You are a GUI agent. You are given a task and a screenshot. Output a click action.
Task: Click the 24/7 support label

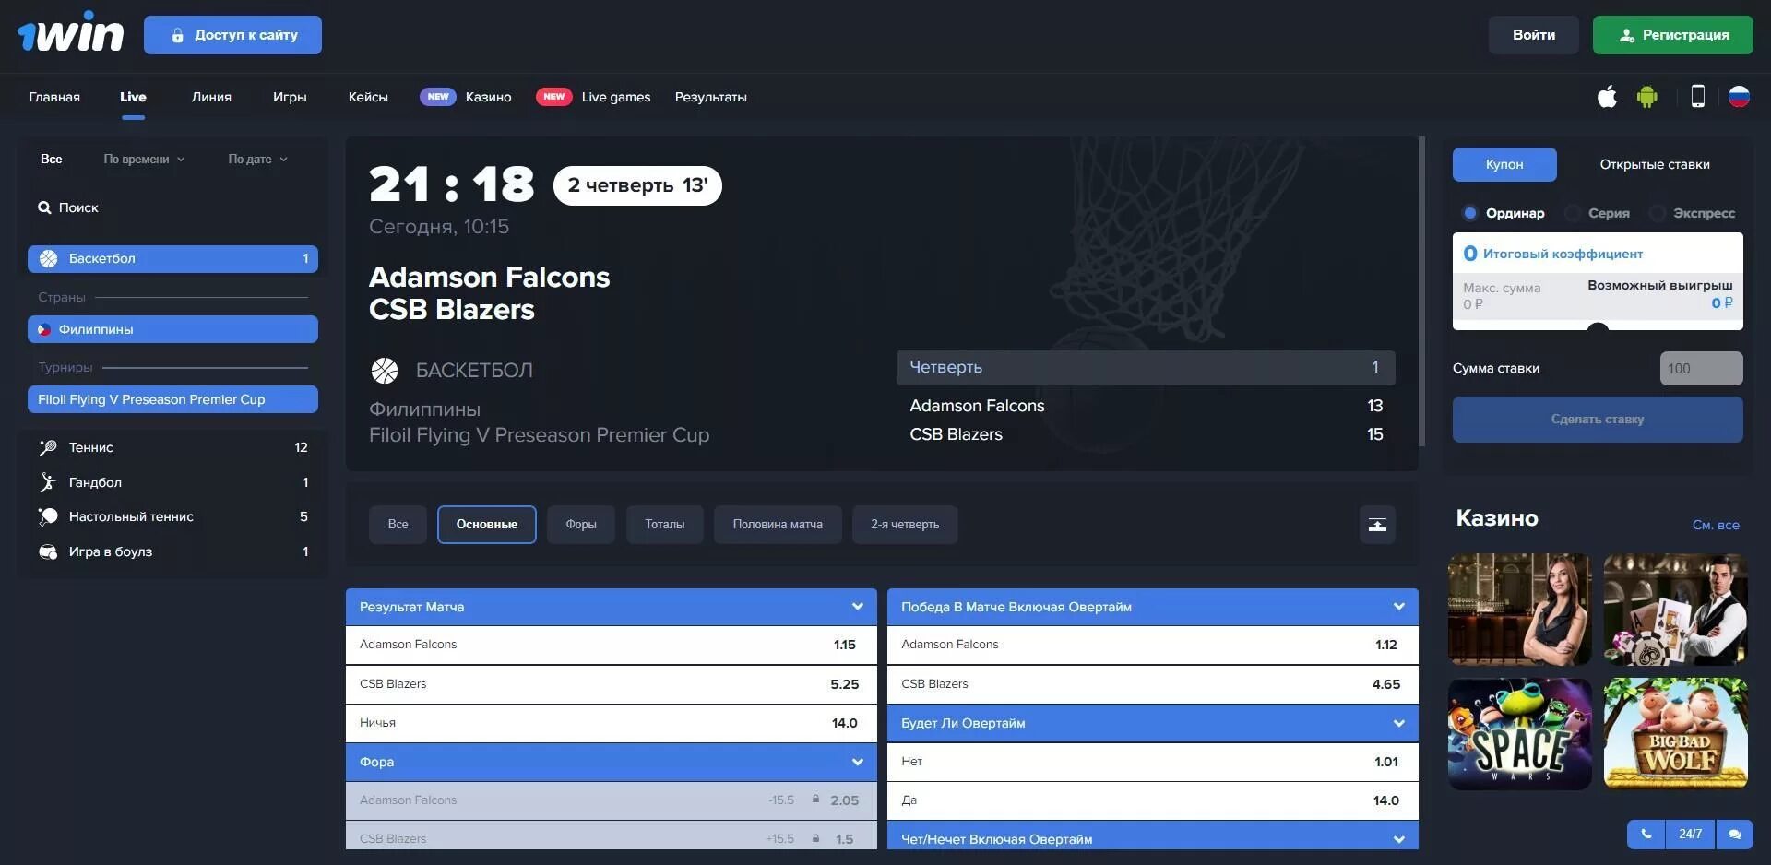[1691, 834]
